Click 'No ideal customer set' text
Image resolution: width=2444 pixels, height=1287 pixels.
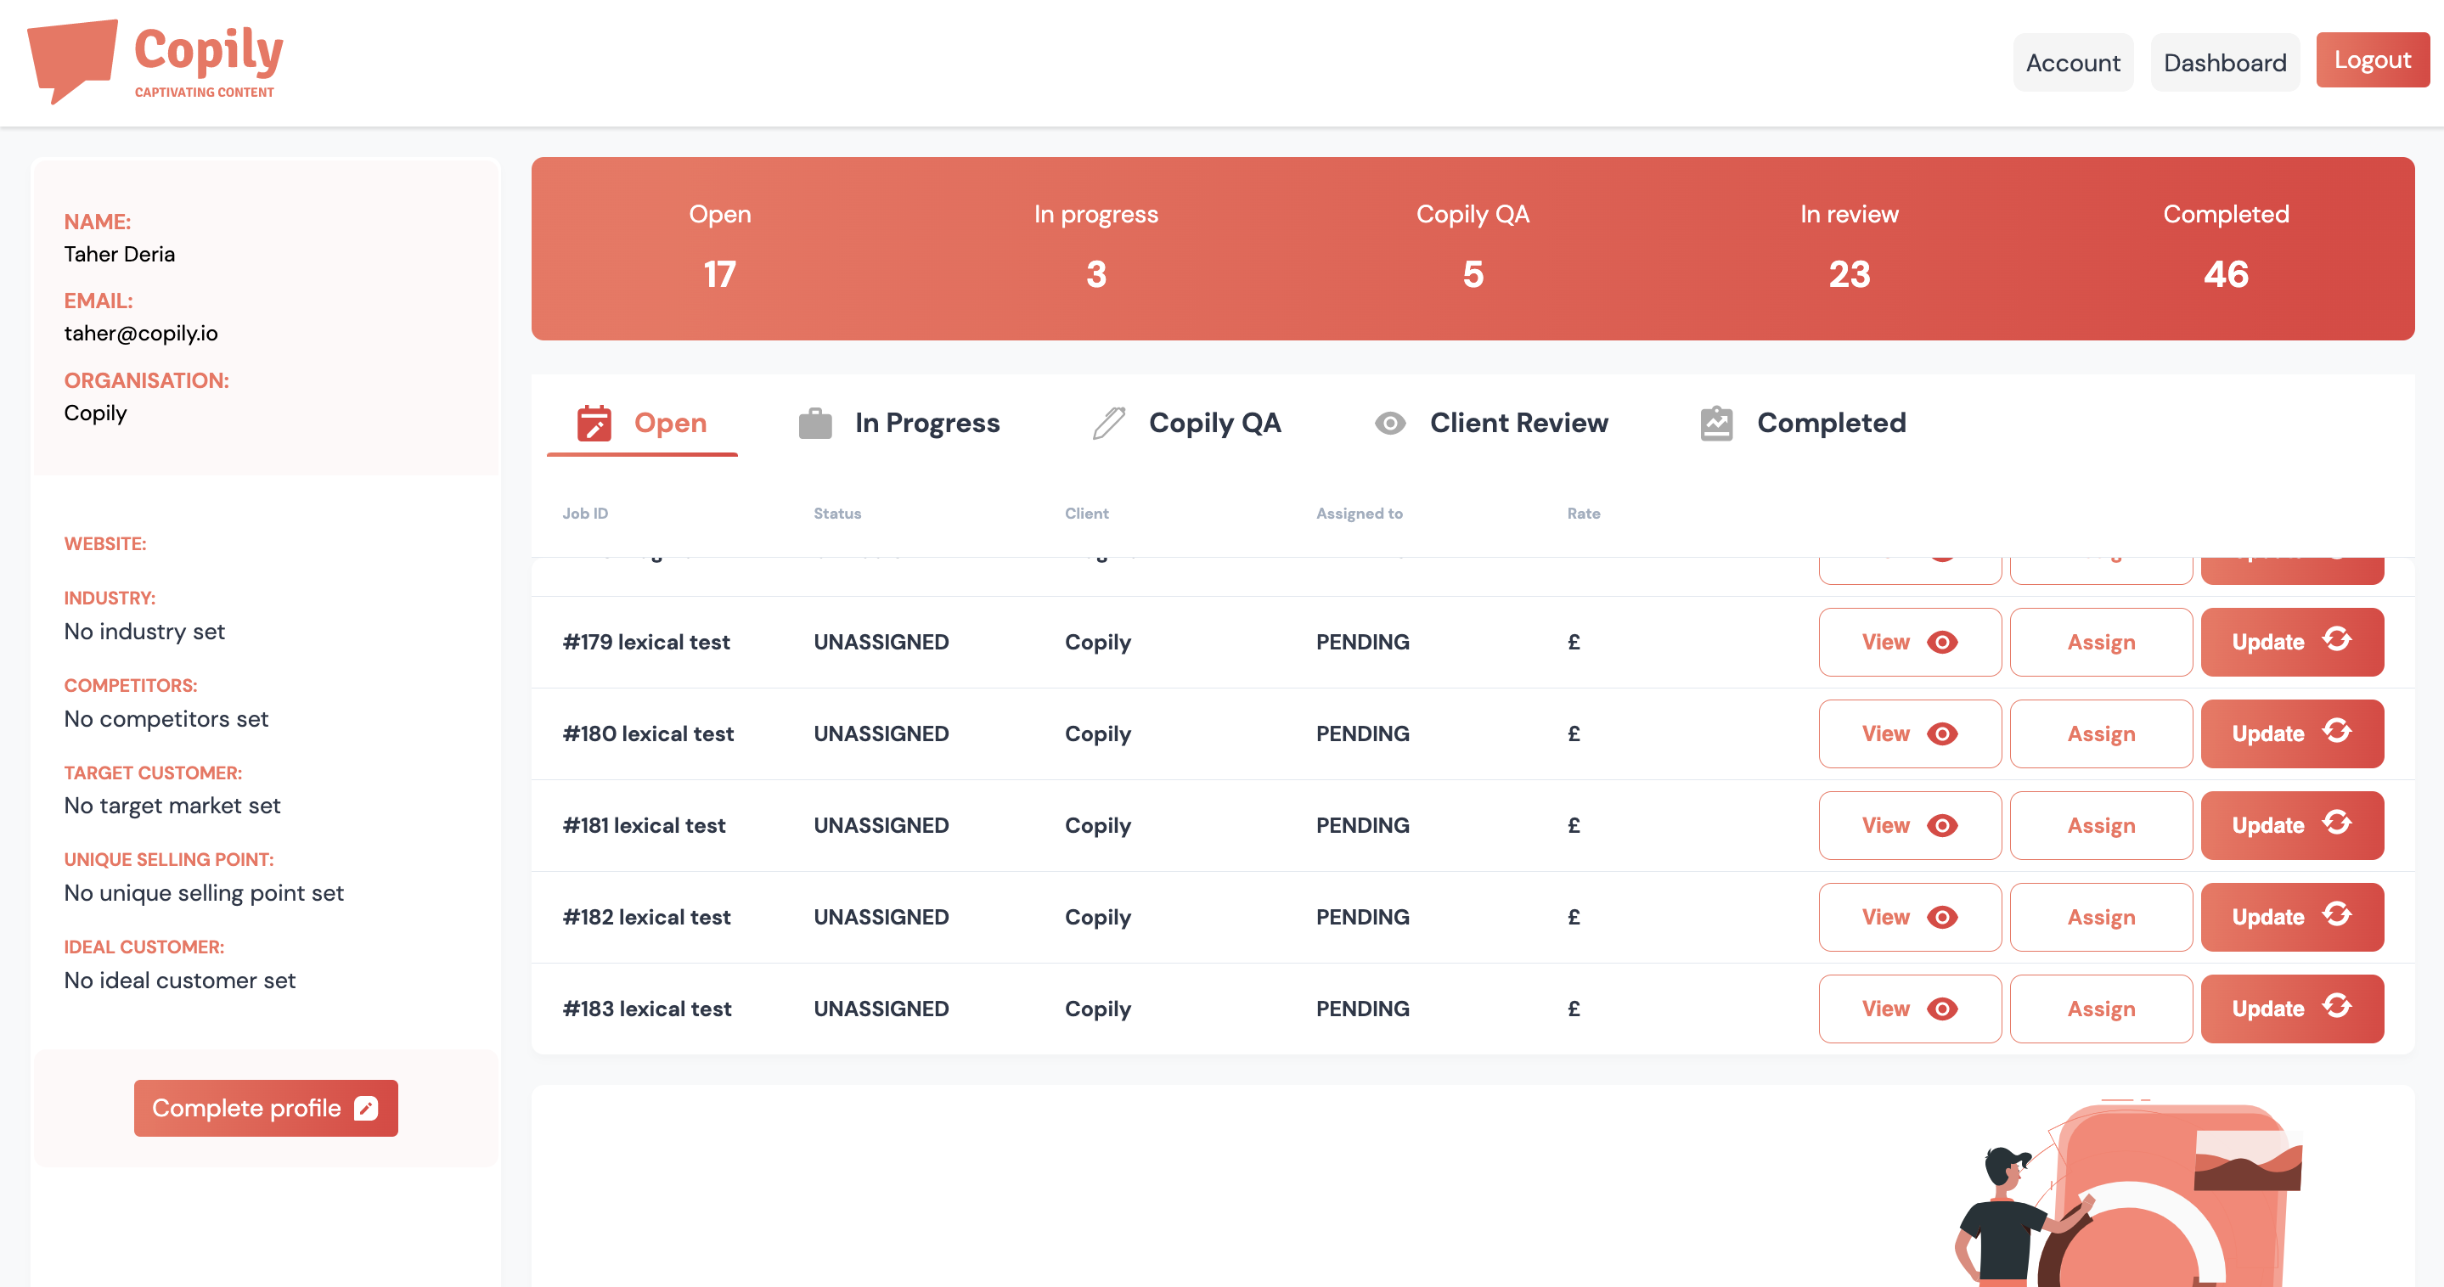(179, 981)
